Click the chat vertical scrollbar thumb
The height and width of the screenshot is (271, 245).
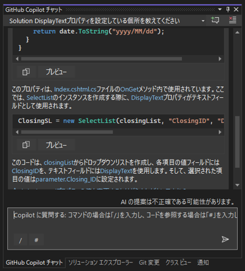[237, 142]
